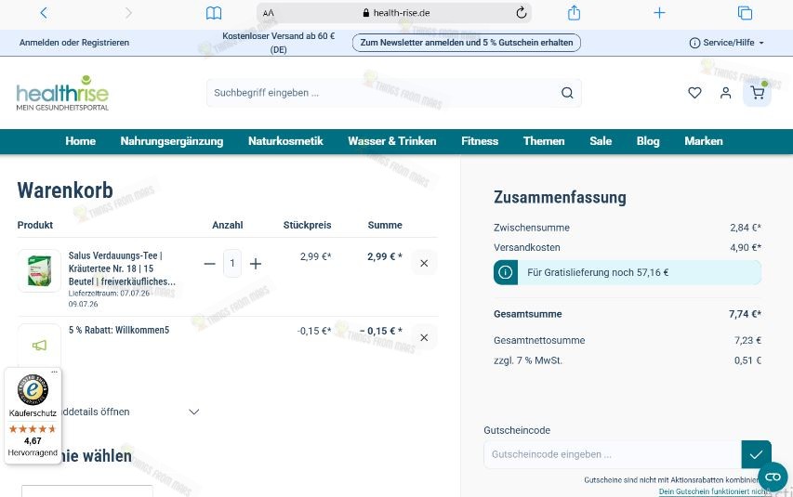
Task: Remove Salus Verdauungs-Tee from cart
Action: coord(424,264)
